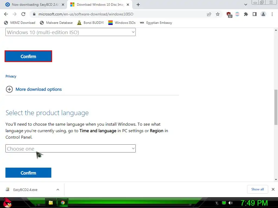The image size is (278, 208).
Task: Click the Confirm button under language
Action: point(28,173)
